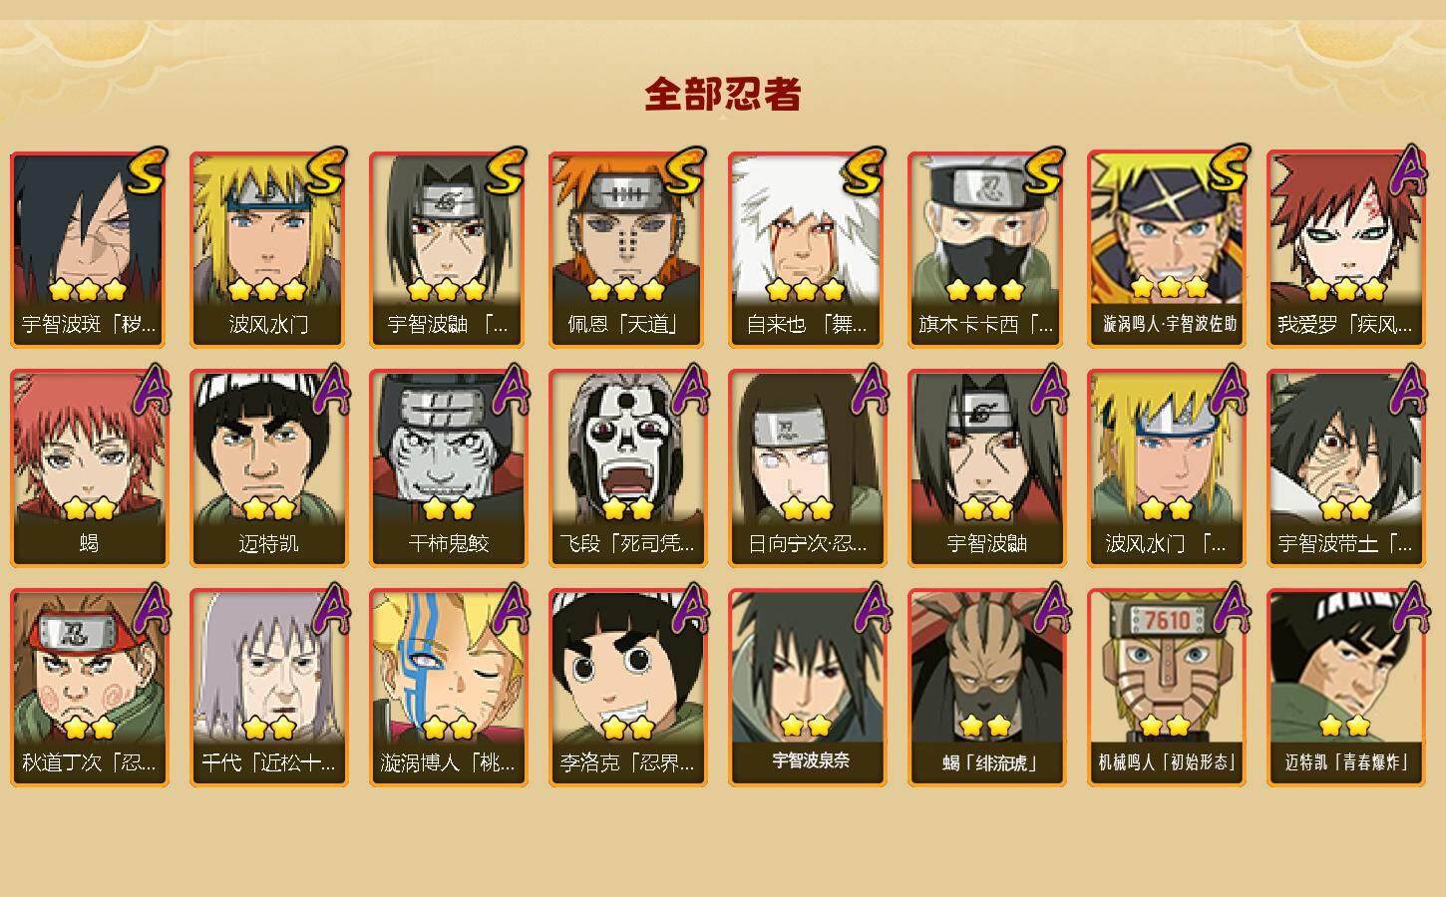Select the 波风水门 S-rank ninja card
This screenshot has width=1446, height=897.
[x=268, y=249]
